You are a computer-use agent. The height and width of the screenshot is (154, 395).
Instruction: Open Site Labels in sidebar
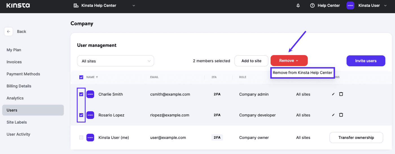click(17, 122)
